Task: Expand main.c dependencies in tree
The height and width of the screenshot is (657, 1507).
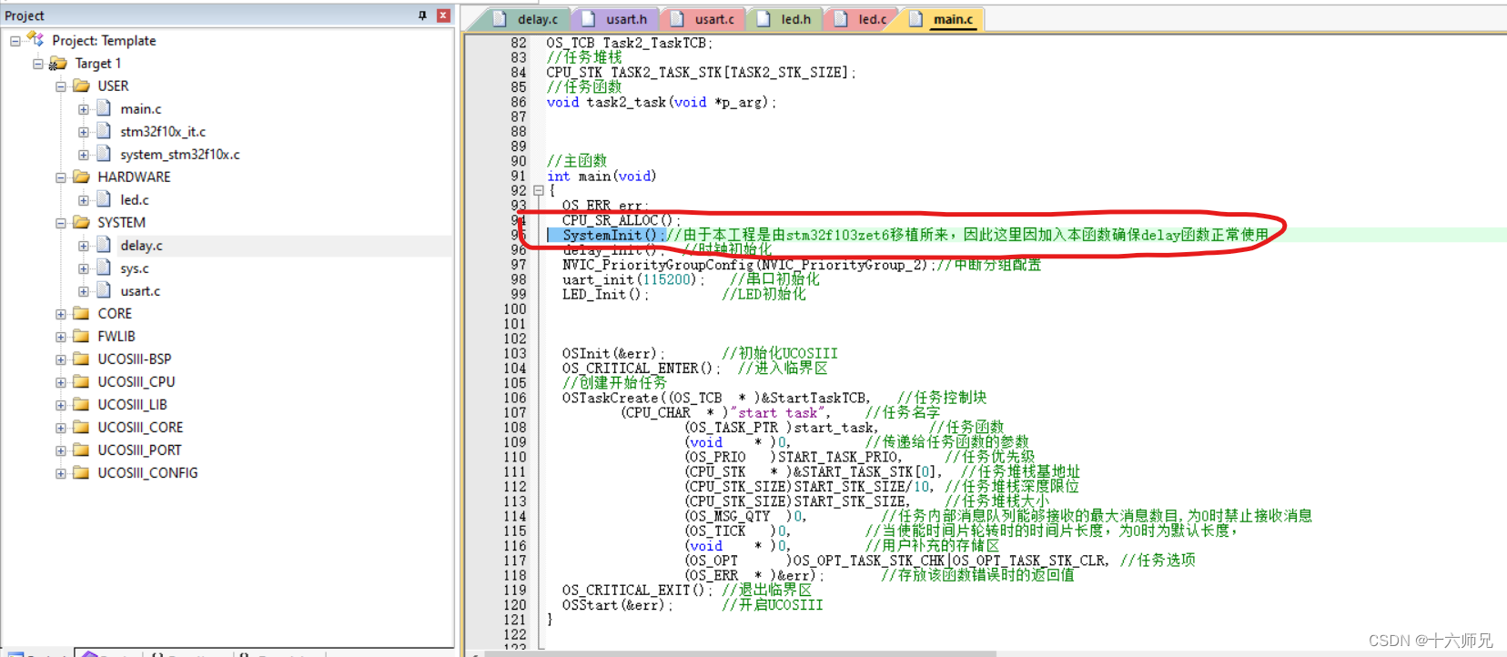Action: 84,109
